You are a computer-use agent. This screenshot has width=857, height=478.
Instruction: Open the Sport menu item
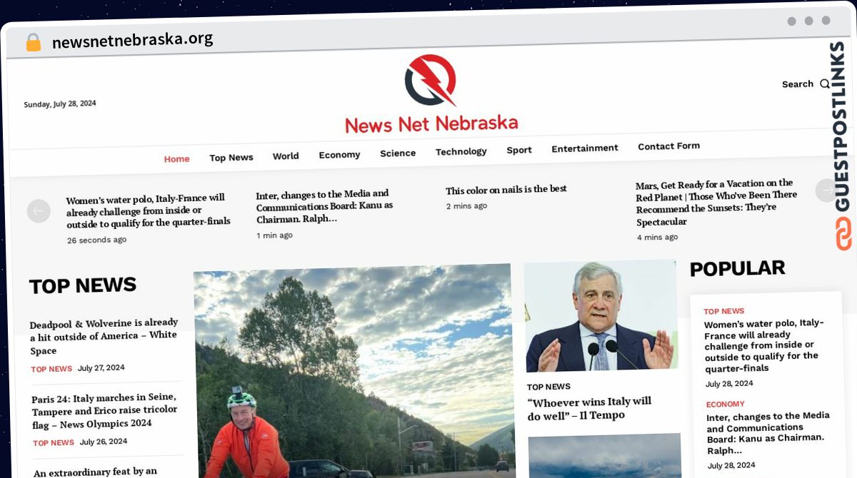pos(519,150)
